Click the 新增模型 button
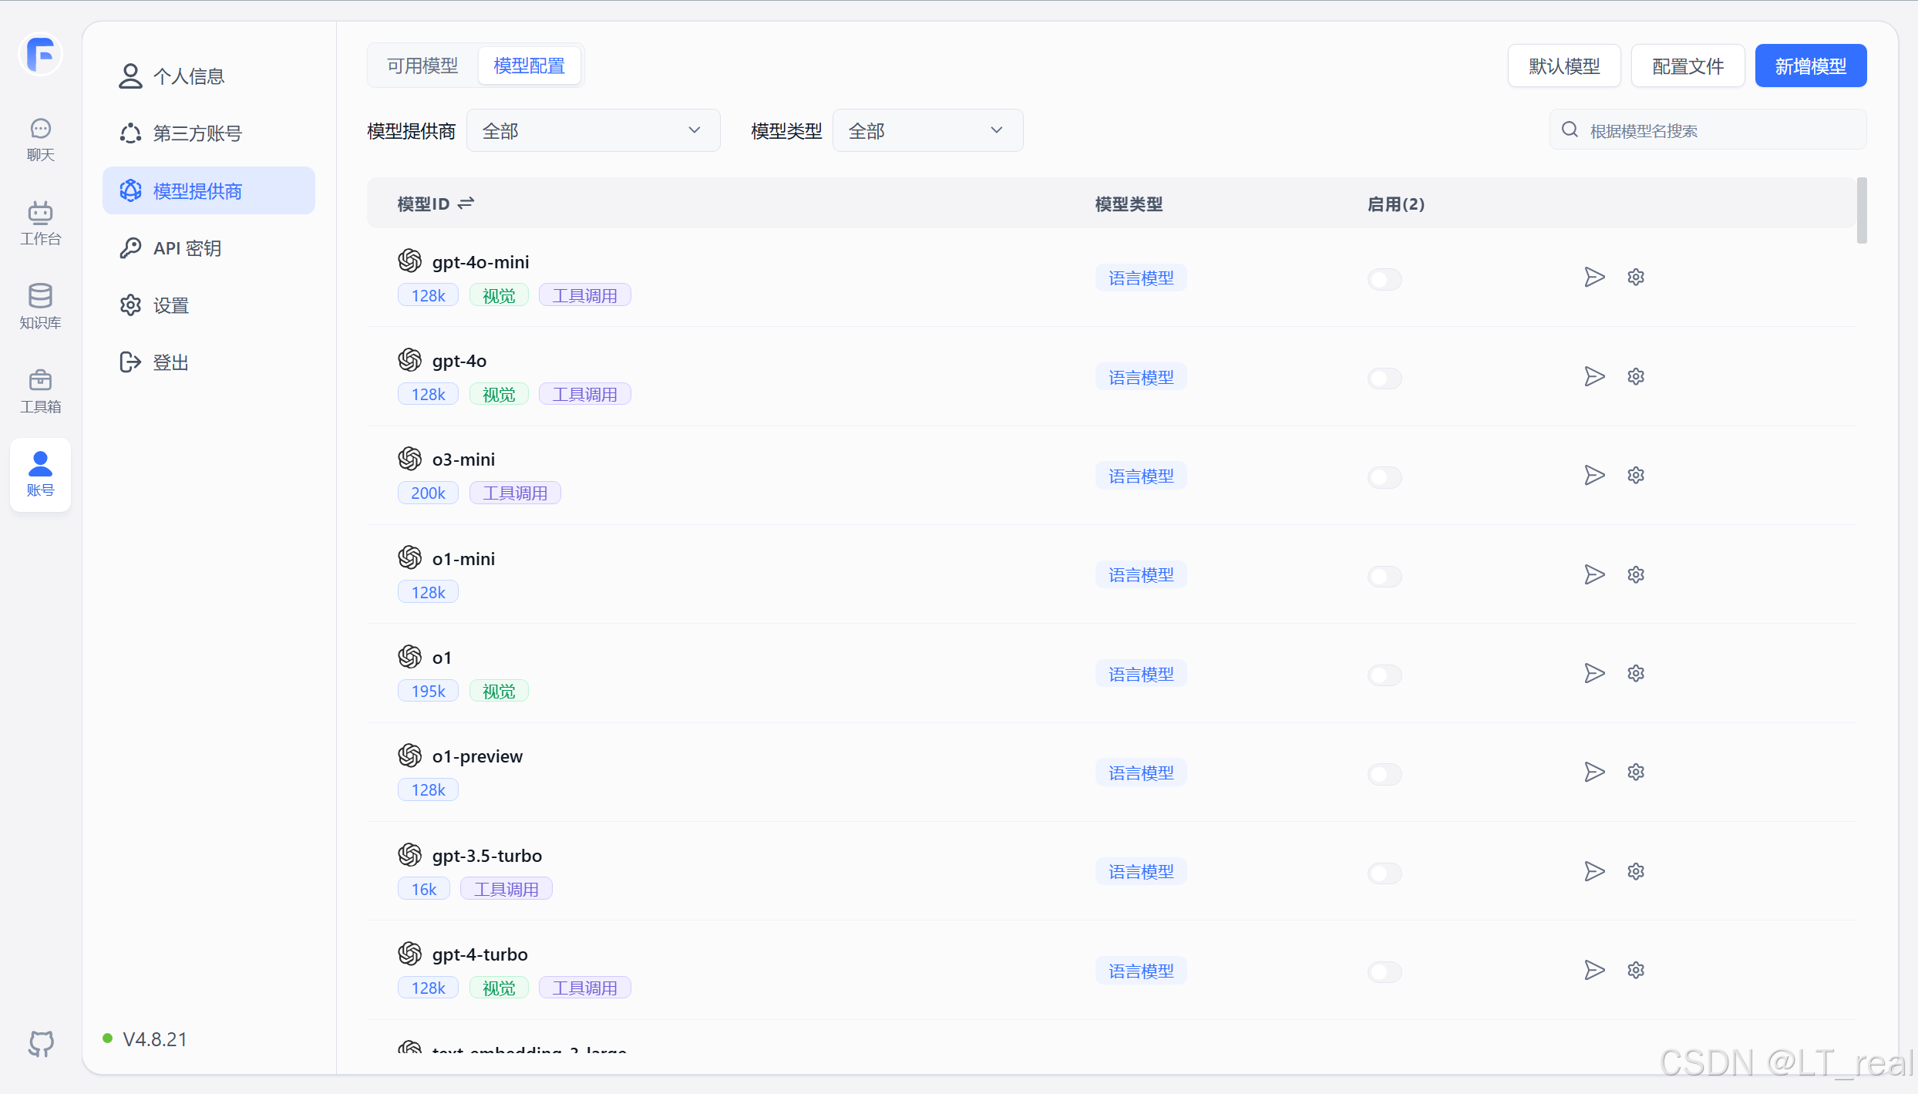Viewport: 1918px width, 1094px height. [1810, 66]
